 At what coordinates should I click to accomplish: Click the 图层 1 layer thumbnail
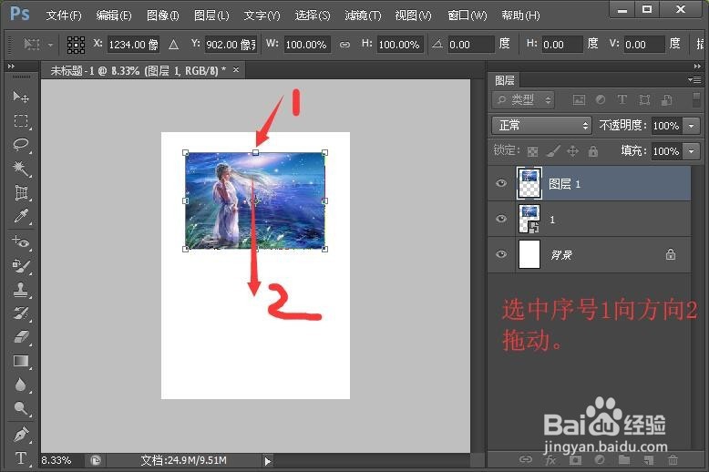click(529, 183)
